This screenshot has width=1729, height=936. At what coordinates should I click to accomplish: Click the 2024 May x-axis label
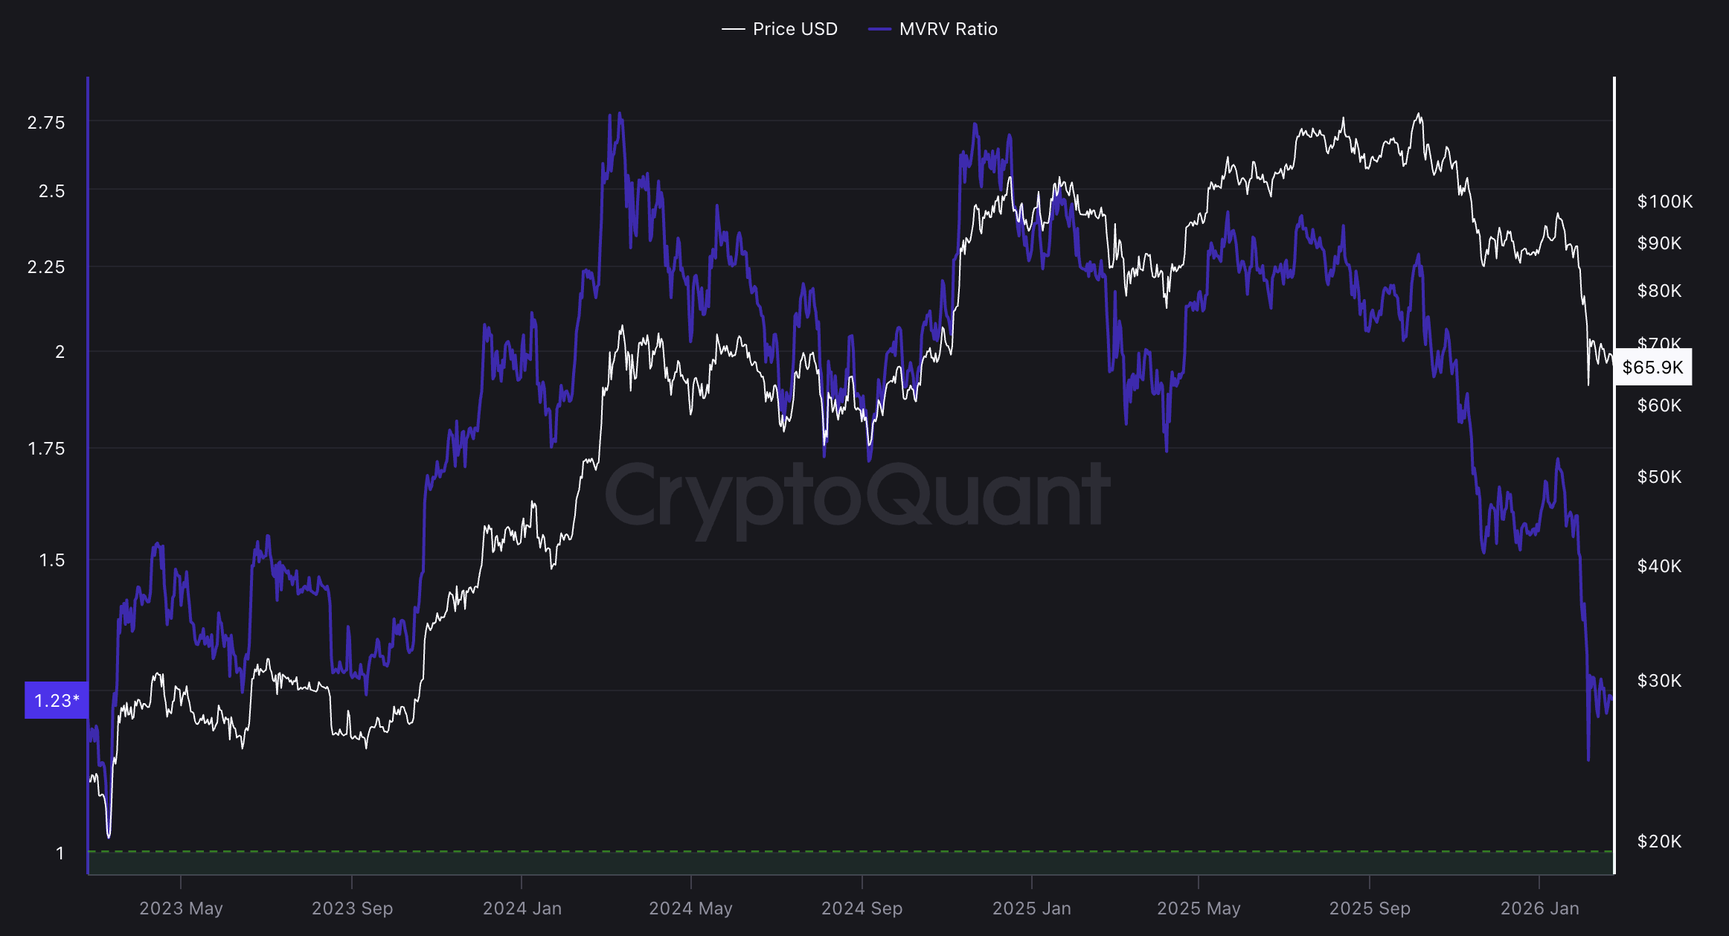pos(690,908)
